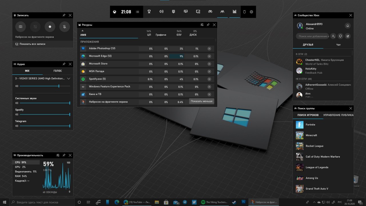Viewport: 366px width, 206px height.
Task: Click the record last 30 seconds button
Action: point(35,27)
